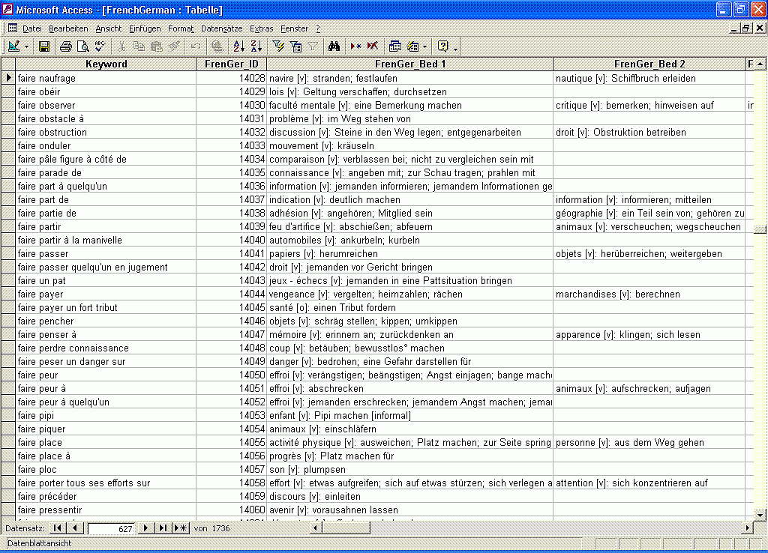
Task: Open the View mode dropdown arrow
Action: [x=26, y=47]
